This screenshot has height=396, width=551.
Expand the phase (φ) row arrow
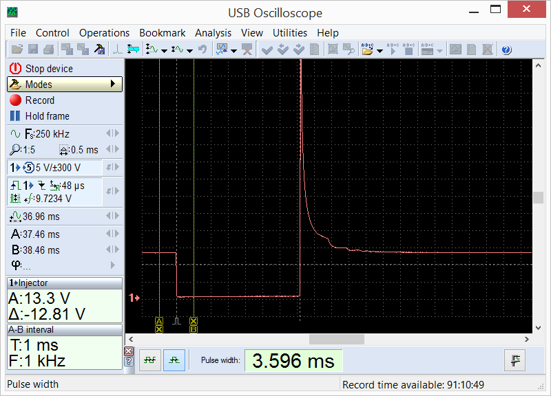coord(113,265)
